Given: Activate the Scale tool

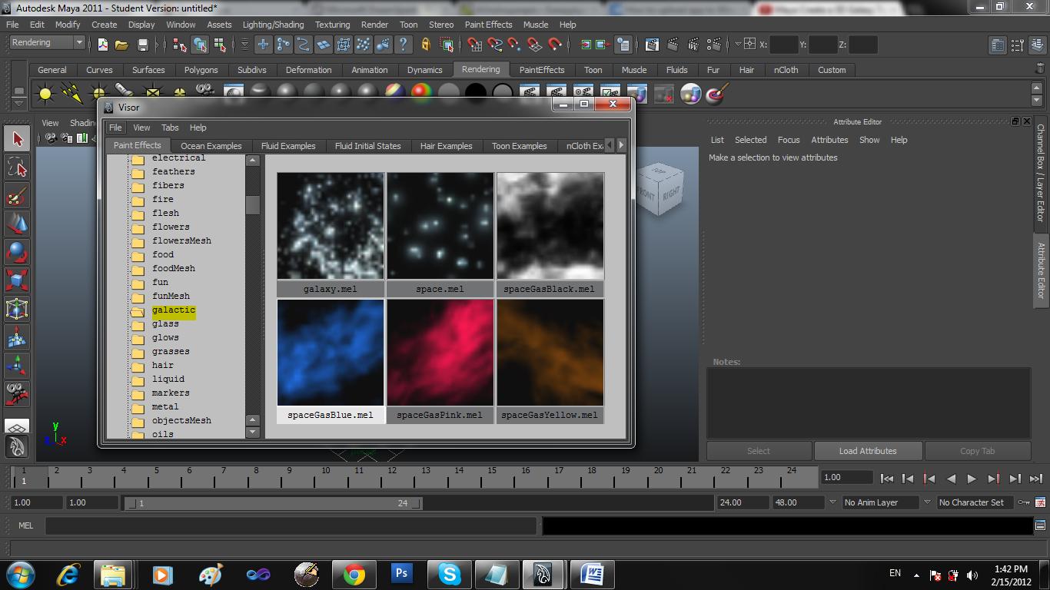Looking at the screenshot, I should tap(17, 280).
